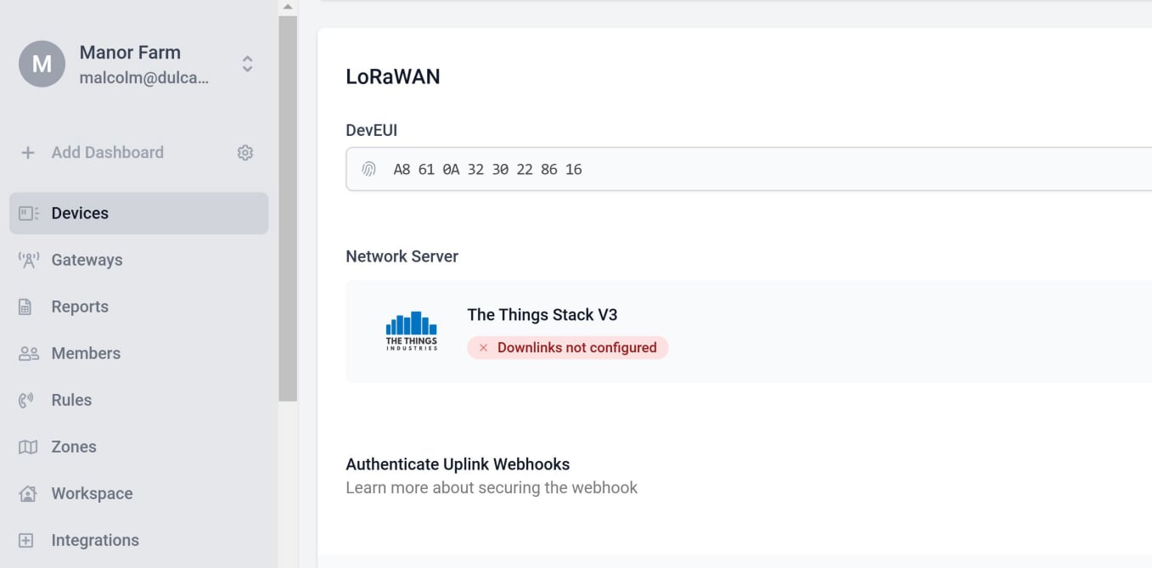The width and height of the screenshot is (1152, 568).
Task: Click the Downlinks not configured badge
Action: [567, 347]
